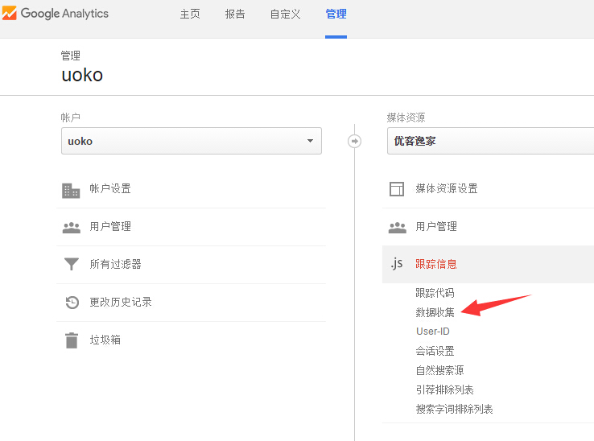Open the 报告 tab
The height and width of the screenshot is (441, 594).
(235, 14)
